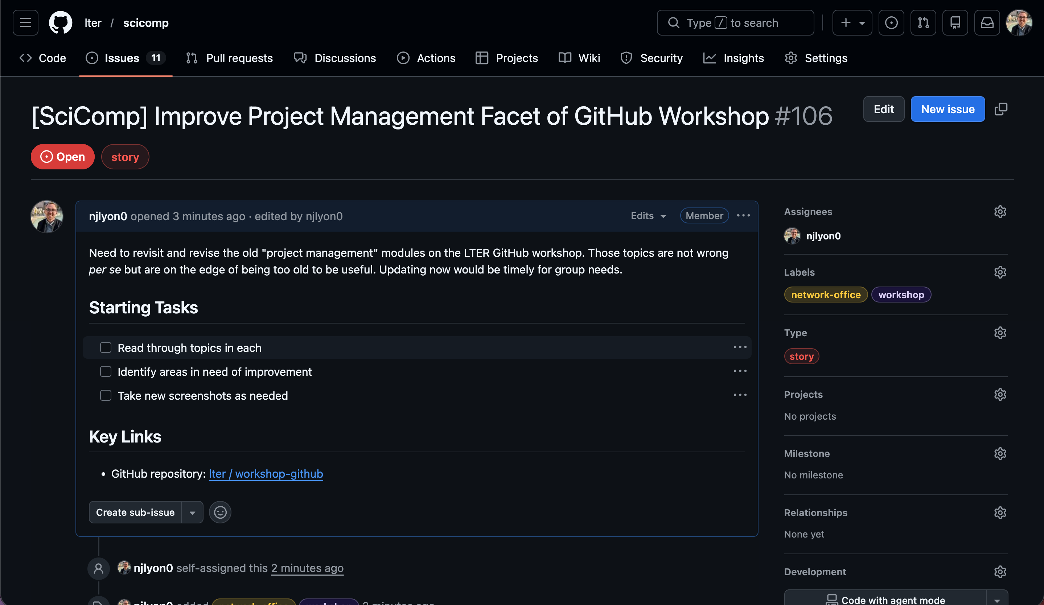Focus the Type to search field
The image size is (1044, 605).
735,23
